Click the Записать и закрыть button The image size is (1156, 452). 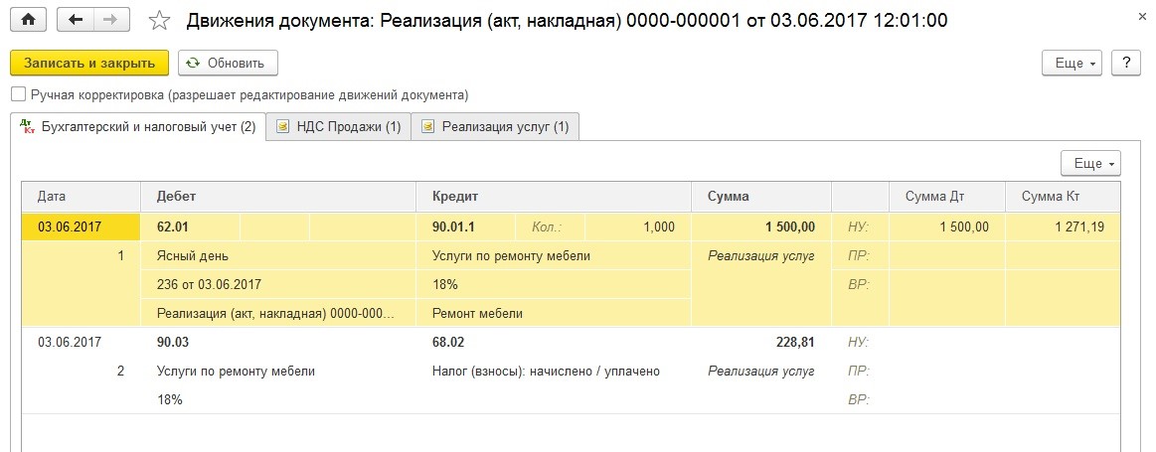pos(89,63)
